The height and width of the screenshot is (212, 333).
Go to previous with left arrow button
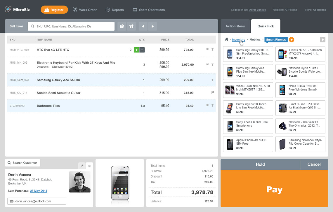(143, 26)
